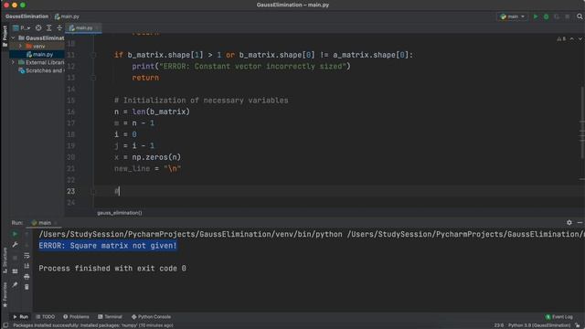Click line number 23 in the gutter
Screen dimensions: 585x329
(70, 191)
